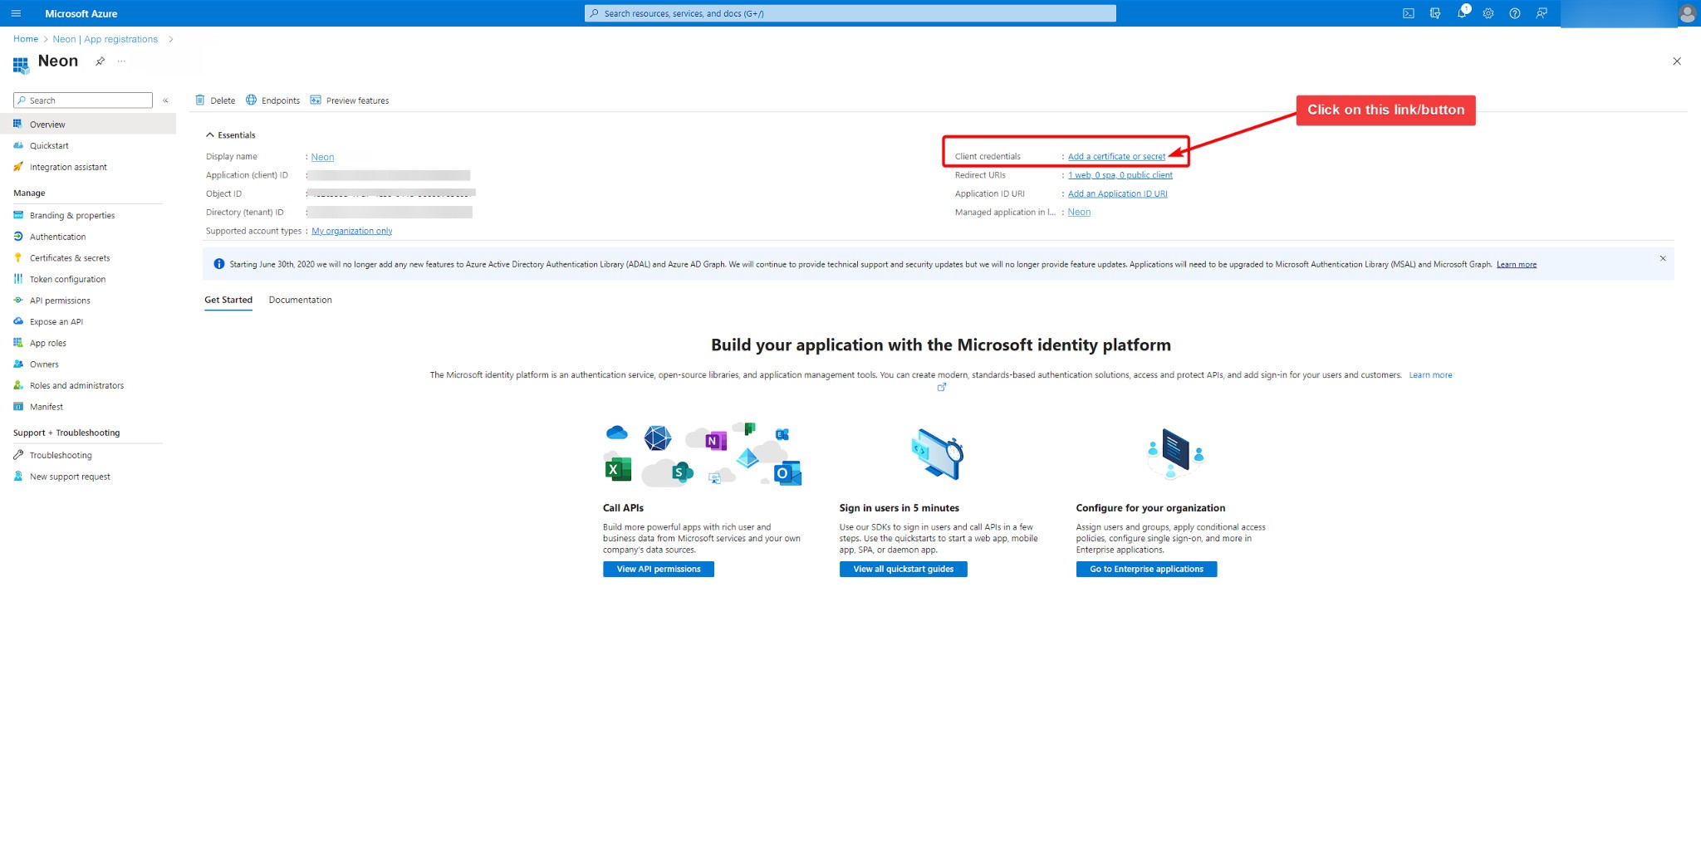
Task: Collapse the Essentials section
Action: coord(210,135)
